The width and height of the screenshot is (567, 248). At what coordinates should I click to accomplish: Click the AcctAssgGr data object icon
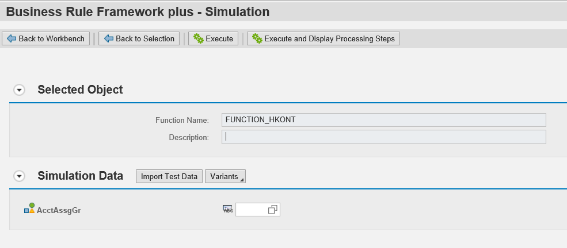29,209
